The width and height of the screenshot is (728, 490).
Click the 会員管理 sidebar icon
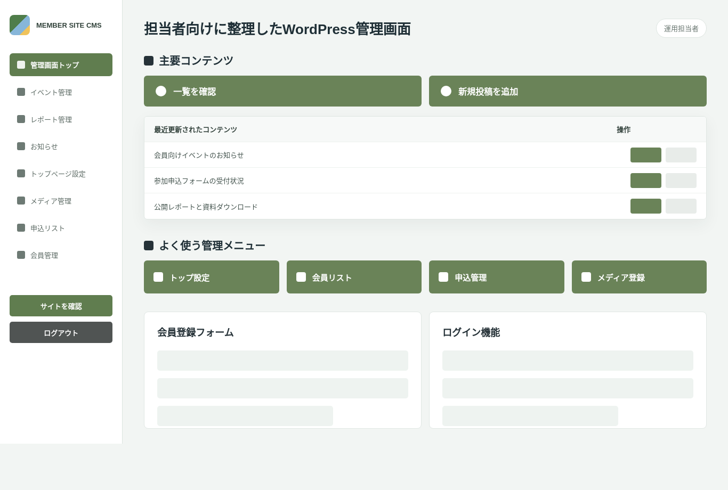click(21, 255)
